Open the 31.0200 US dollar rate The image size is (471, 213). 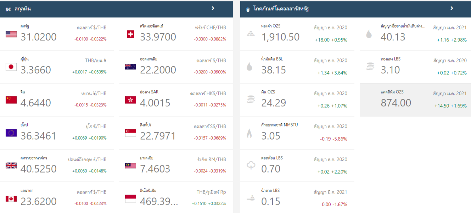[39, 37]
